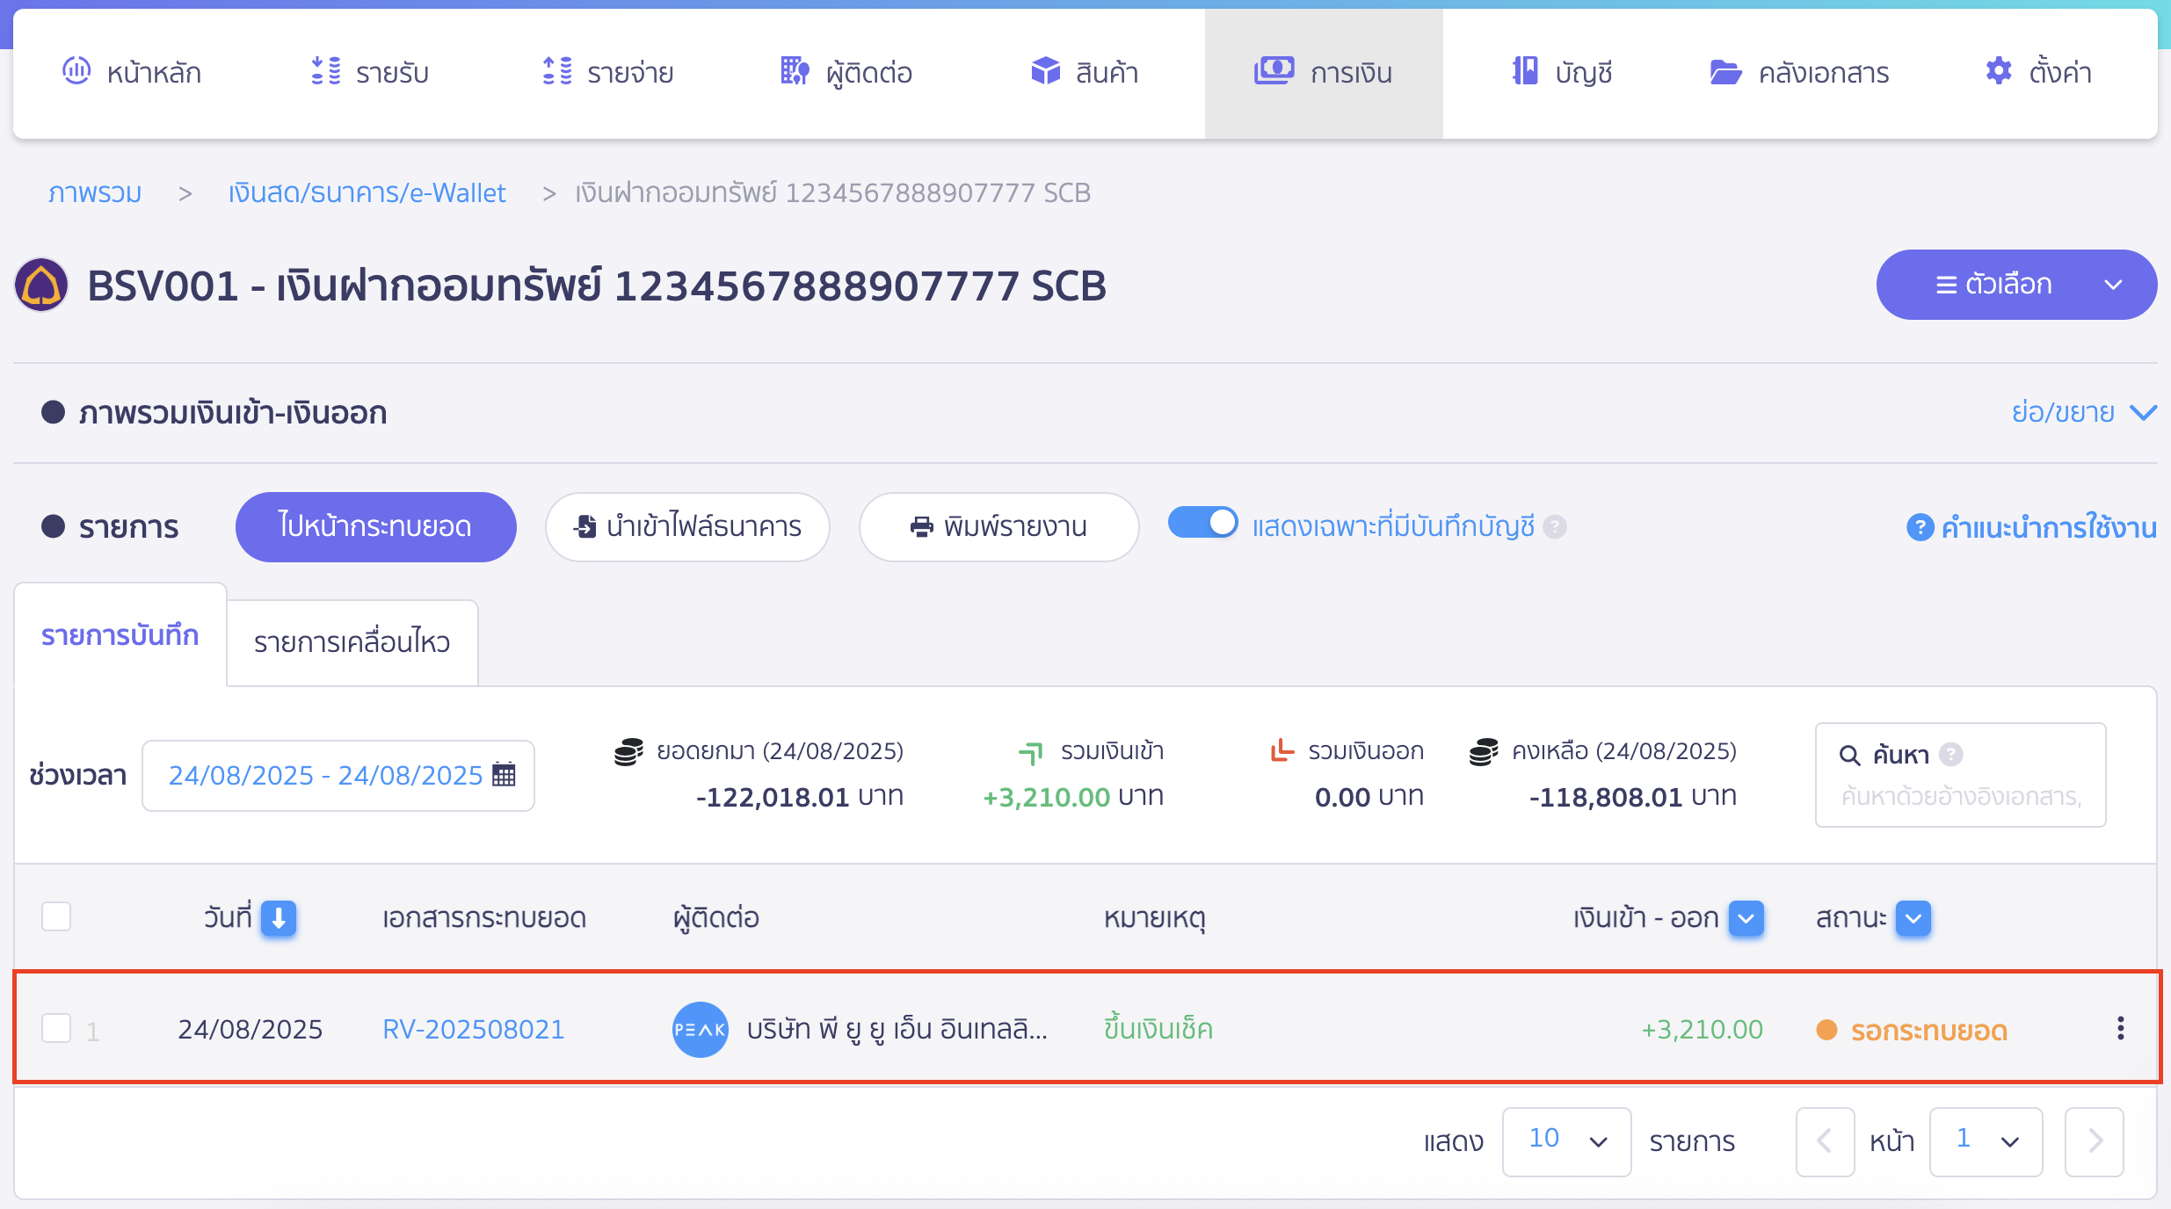Screen dimensions: 2171x1209
Task: Switch to รายการบันทึก tab
Action: click(x=120, y=634)
